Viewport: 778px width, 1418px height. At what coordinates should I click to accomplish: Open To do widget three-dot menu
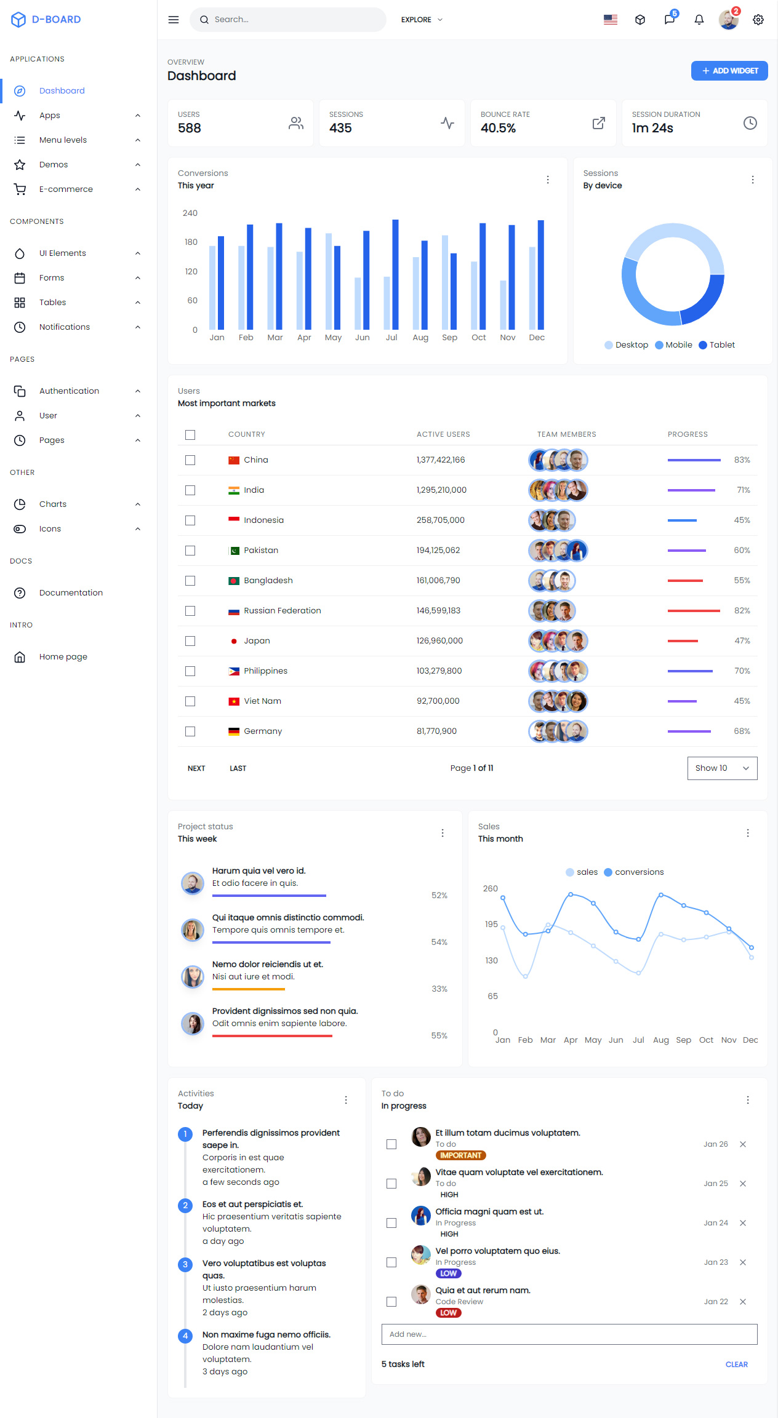[x=748, y=1100]
